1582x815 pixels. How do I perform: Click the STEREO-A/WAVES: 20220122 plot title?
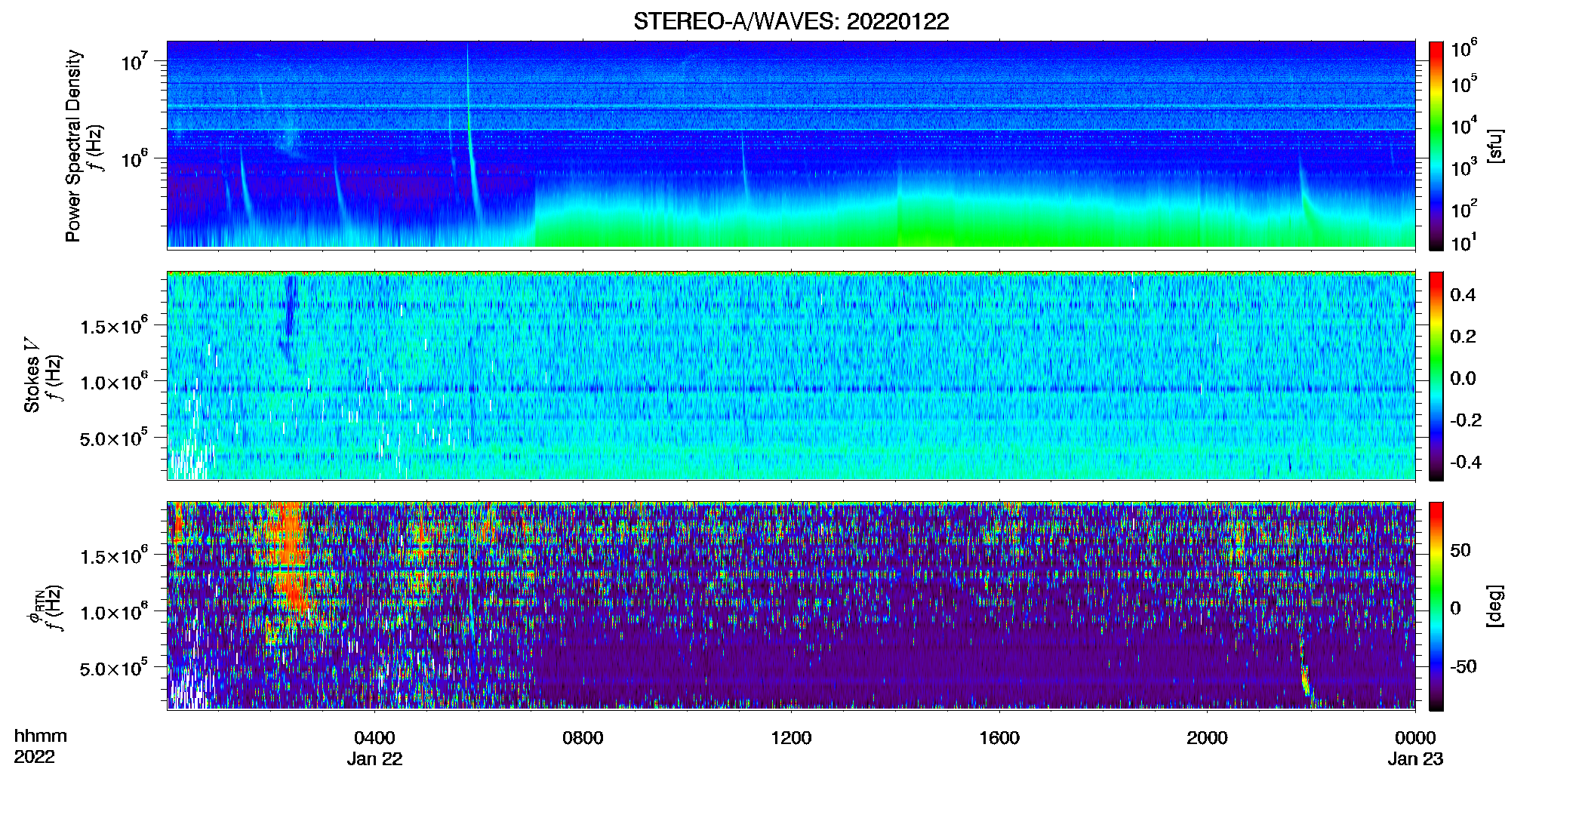(x=791, y=21)
